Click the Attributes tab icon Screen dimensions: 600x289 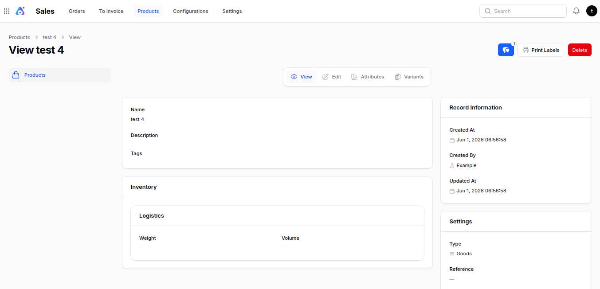[x=354, y=77]
